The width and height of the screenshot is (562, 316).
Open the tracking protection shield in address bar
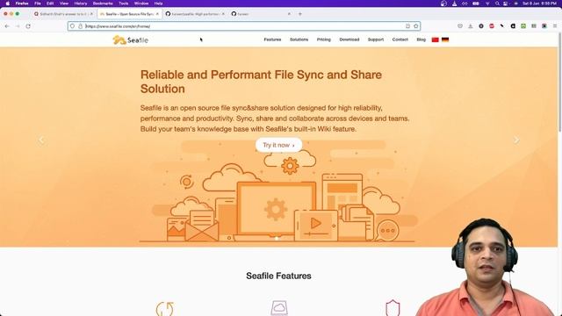pyautogui.click(x=72, y=26)
